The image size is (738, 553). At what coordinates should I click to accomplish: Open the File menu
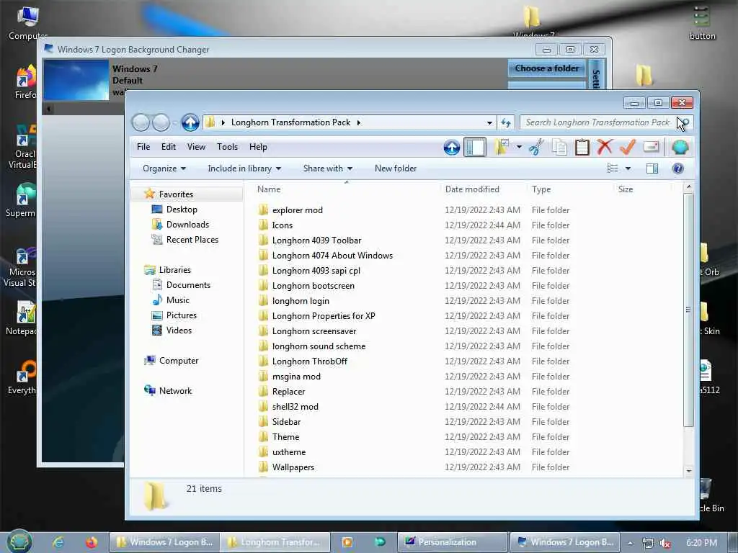[x=143, y=147]
